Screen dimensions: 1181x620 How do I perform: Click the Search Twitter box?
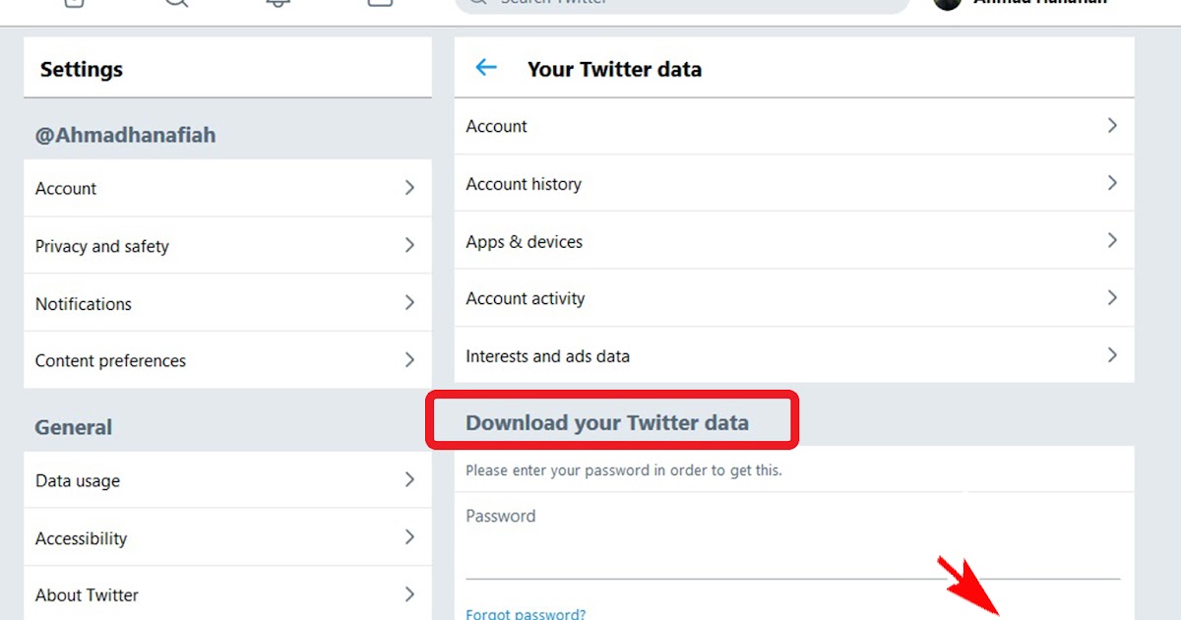coord(682,3)
